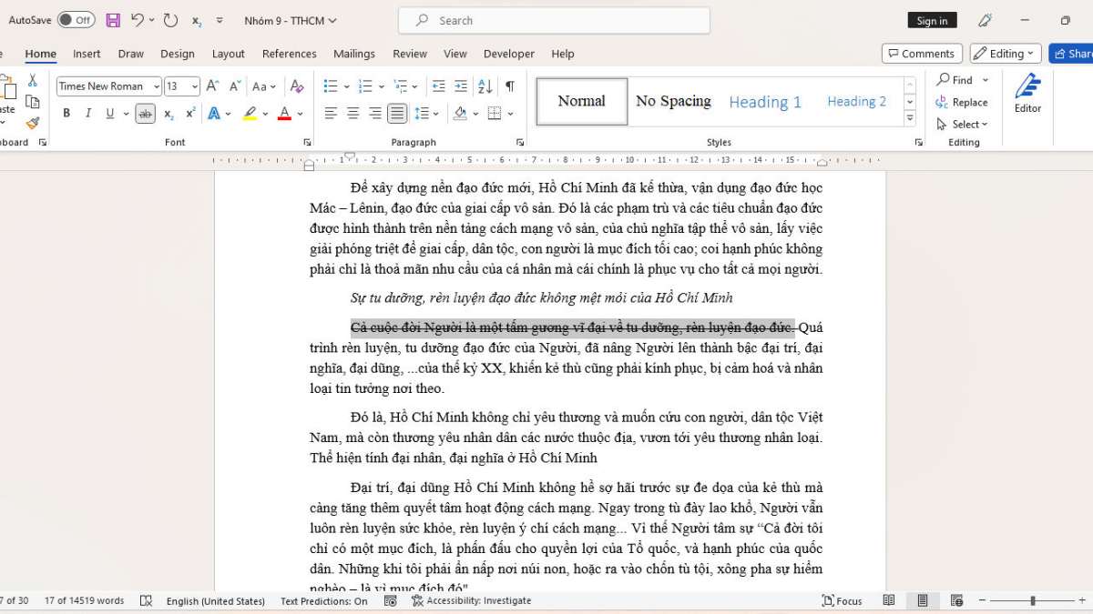Click the Sign in button

[932, 20]
